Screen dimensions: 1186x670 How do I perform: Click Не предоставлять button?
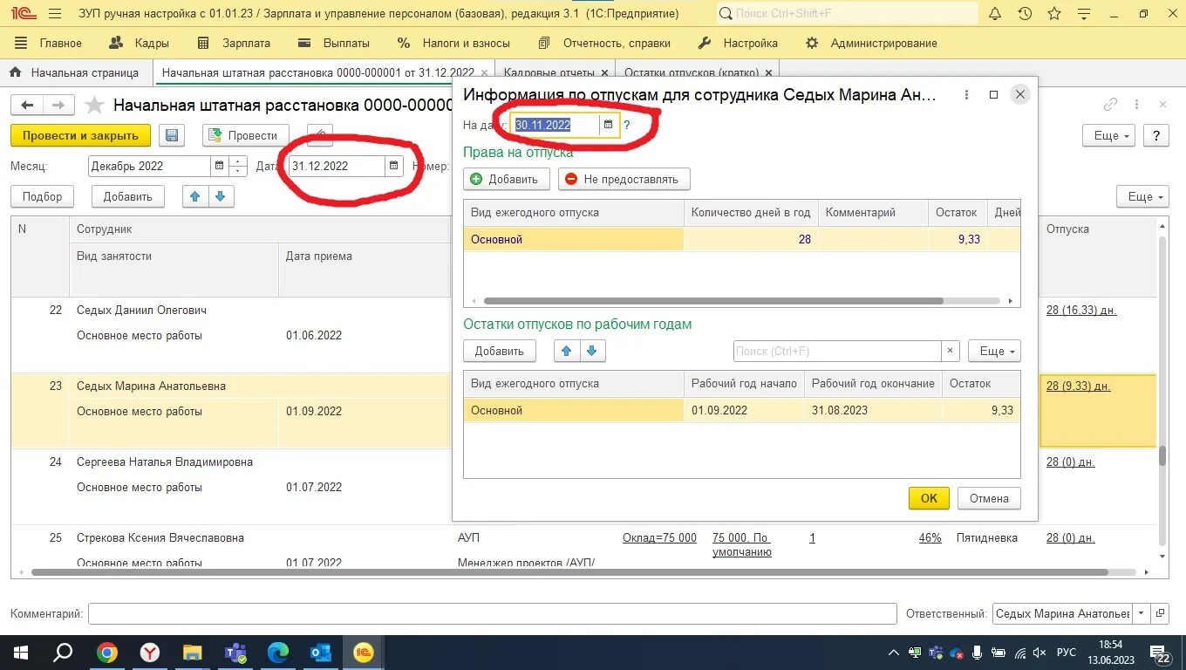coord(624,179)
